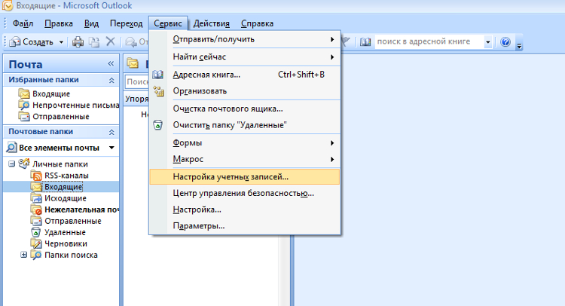
Task: Click the Адресная книга menu icon
Action: click(x=158, y=75)
